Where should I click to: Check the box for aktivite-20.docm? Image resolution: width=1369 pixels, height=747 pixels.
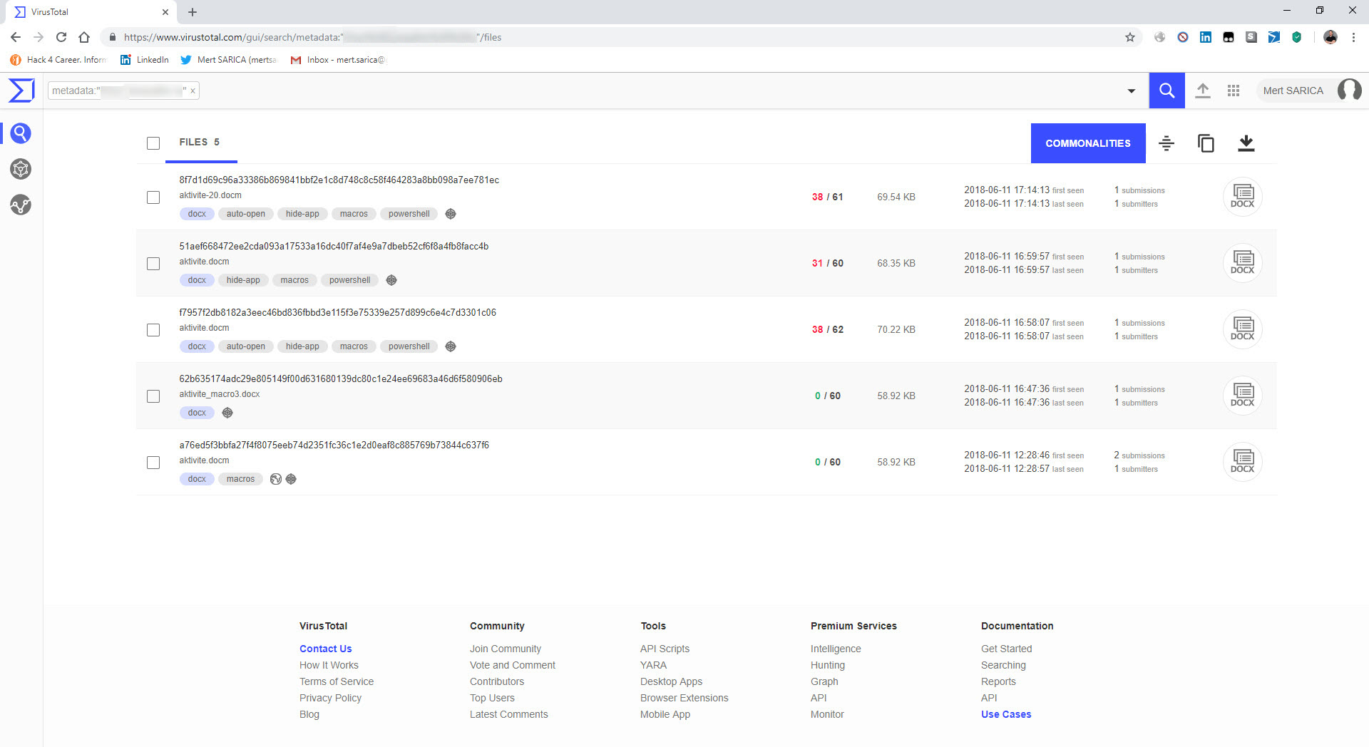tap(153, 197)
